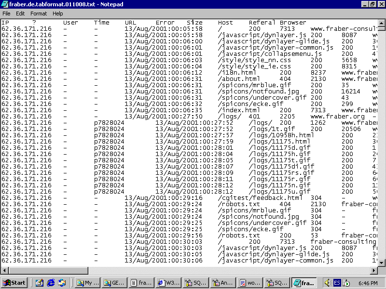Click the tray icon left of the clock
The width and height of the screenshot is (386, 289).
[346, 283]
